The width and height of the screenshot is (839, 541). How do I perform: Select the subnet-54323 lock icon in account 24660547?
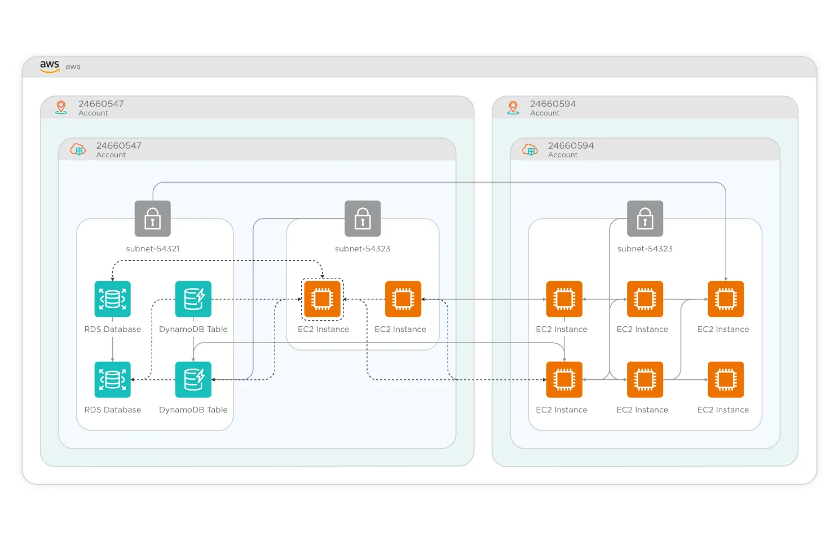point(363,219)
